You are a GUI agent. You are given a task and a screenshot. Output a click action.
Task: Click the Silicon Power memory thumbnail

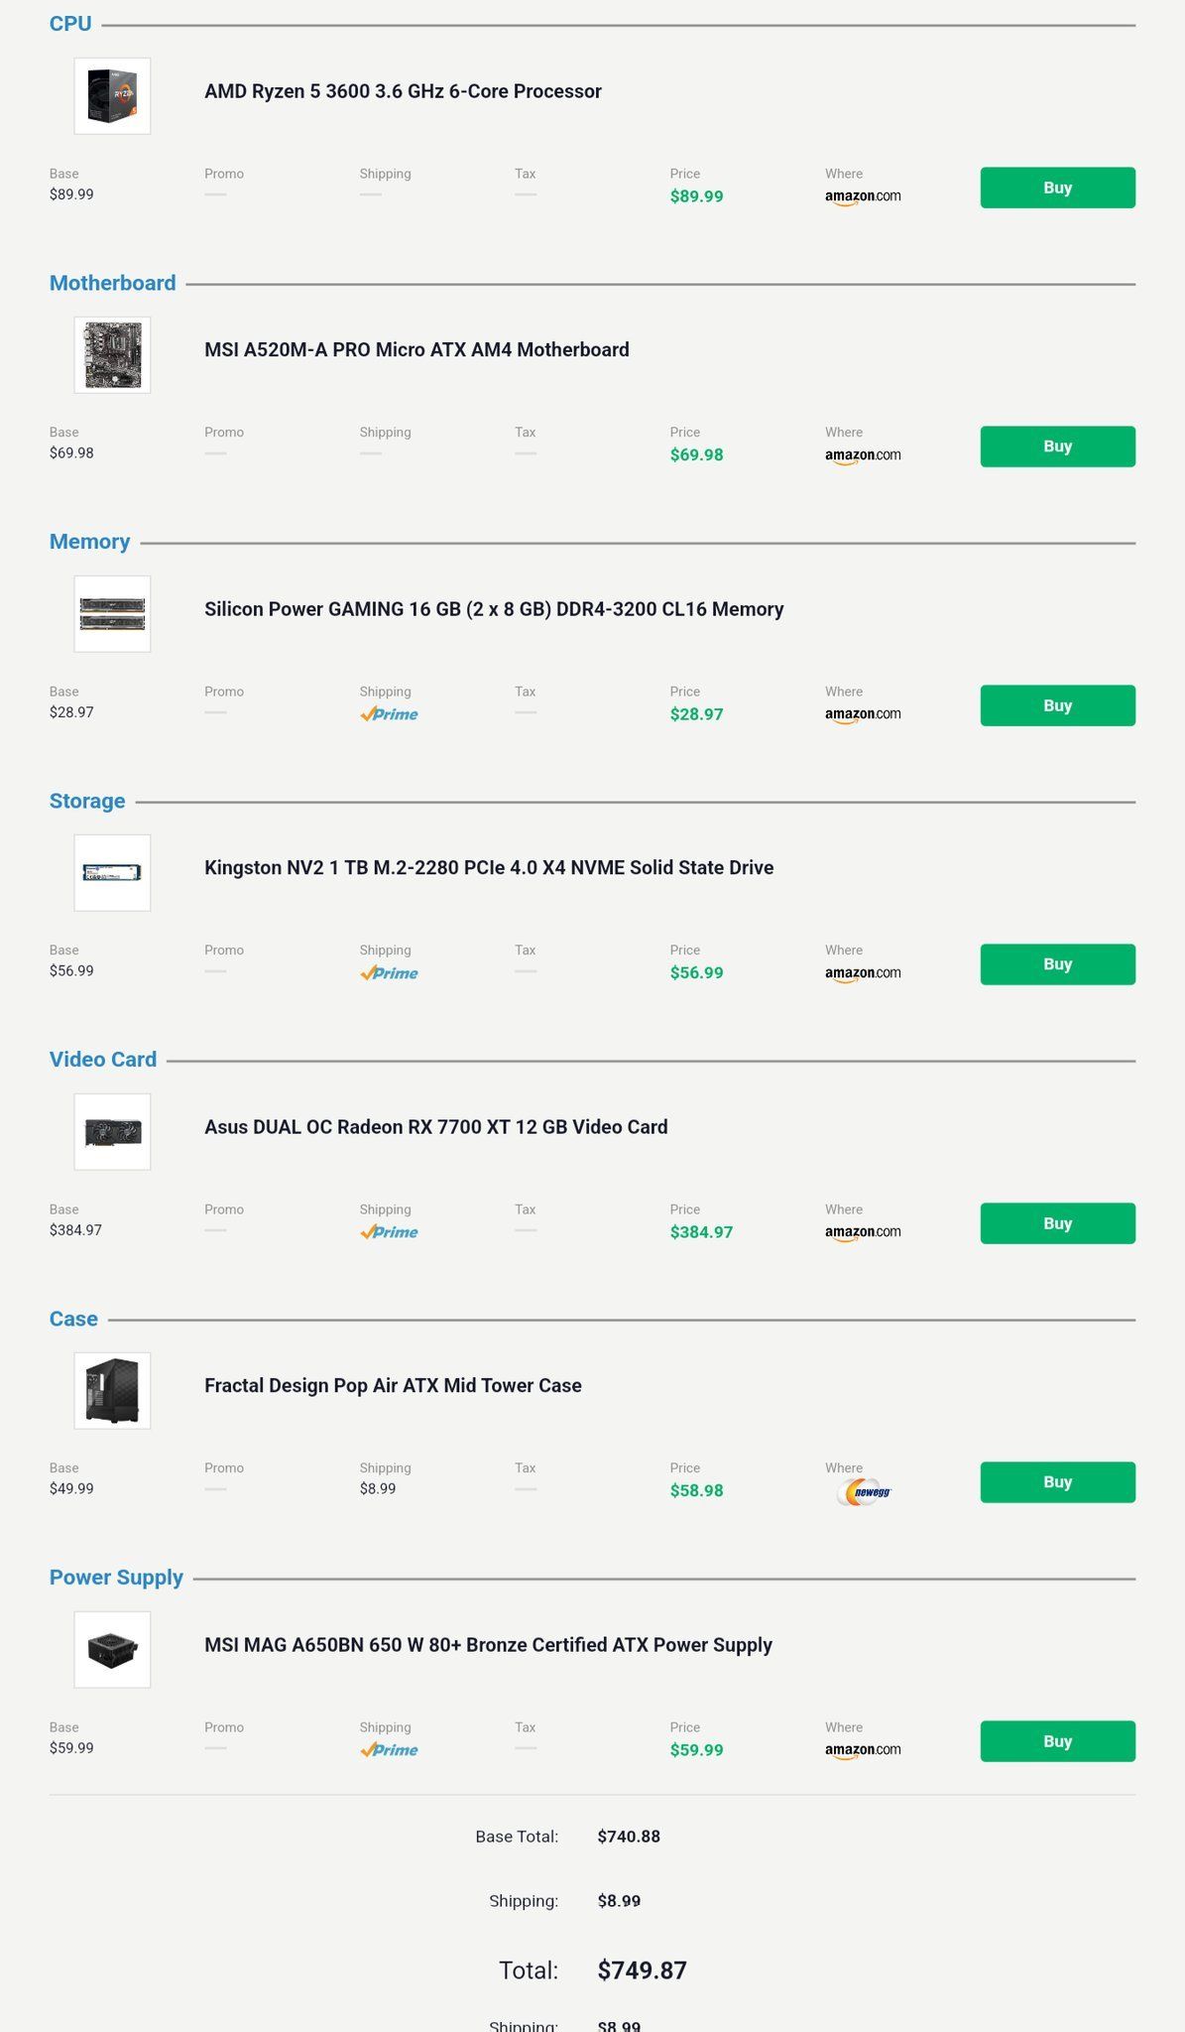tap(112, 614)
